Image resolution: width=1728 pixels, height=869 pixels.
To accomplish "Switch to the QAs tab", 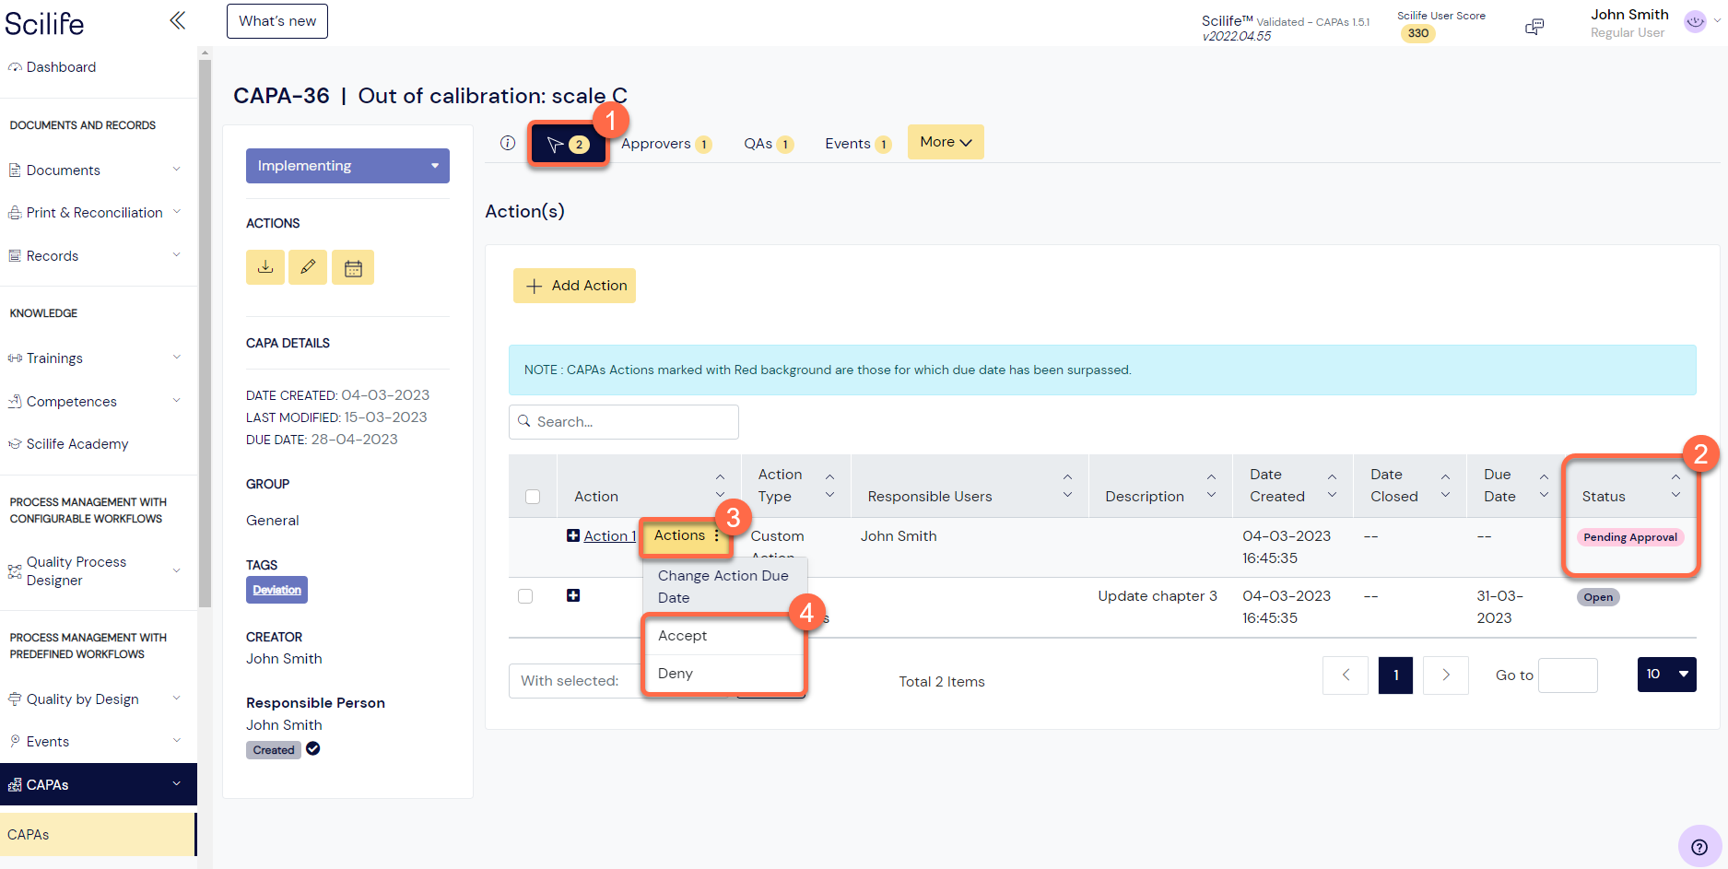I will pos(769,144).
